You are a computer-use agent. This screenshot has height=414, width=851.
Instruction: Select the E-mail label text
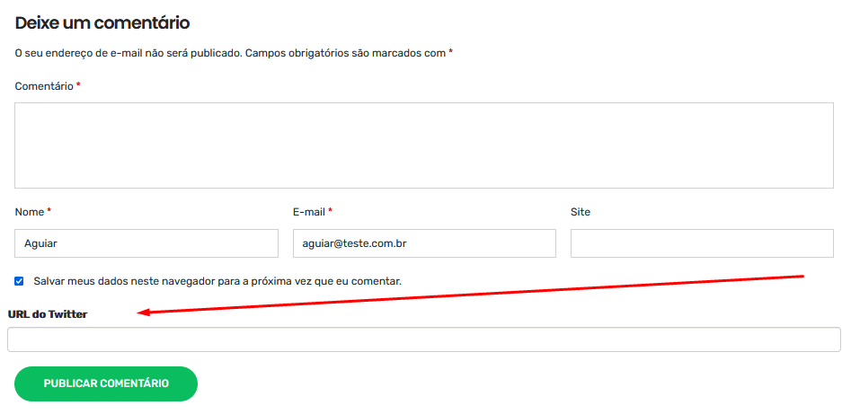coord(308,212)
